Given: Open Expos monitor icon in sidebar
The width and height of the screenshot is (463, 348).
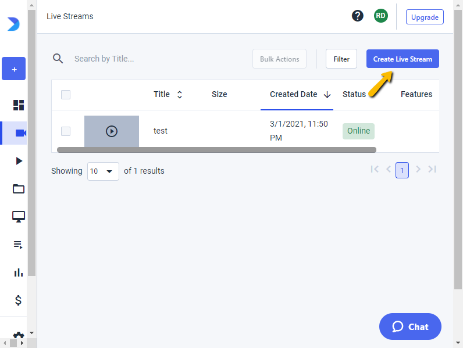Looking at the screenshot, I should click(19, 217).
